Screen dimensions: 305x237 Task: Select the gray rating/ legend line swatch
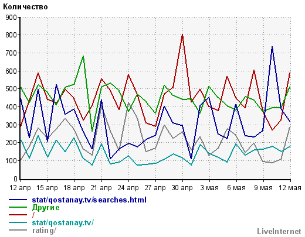point(18,230)
